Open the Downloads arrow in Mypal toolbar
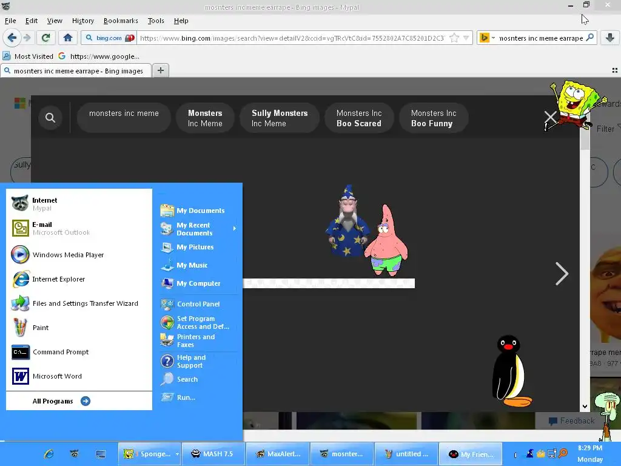621x466 pixels. 610,38
